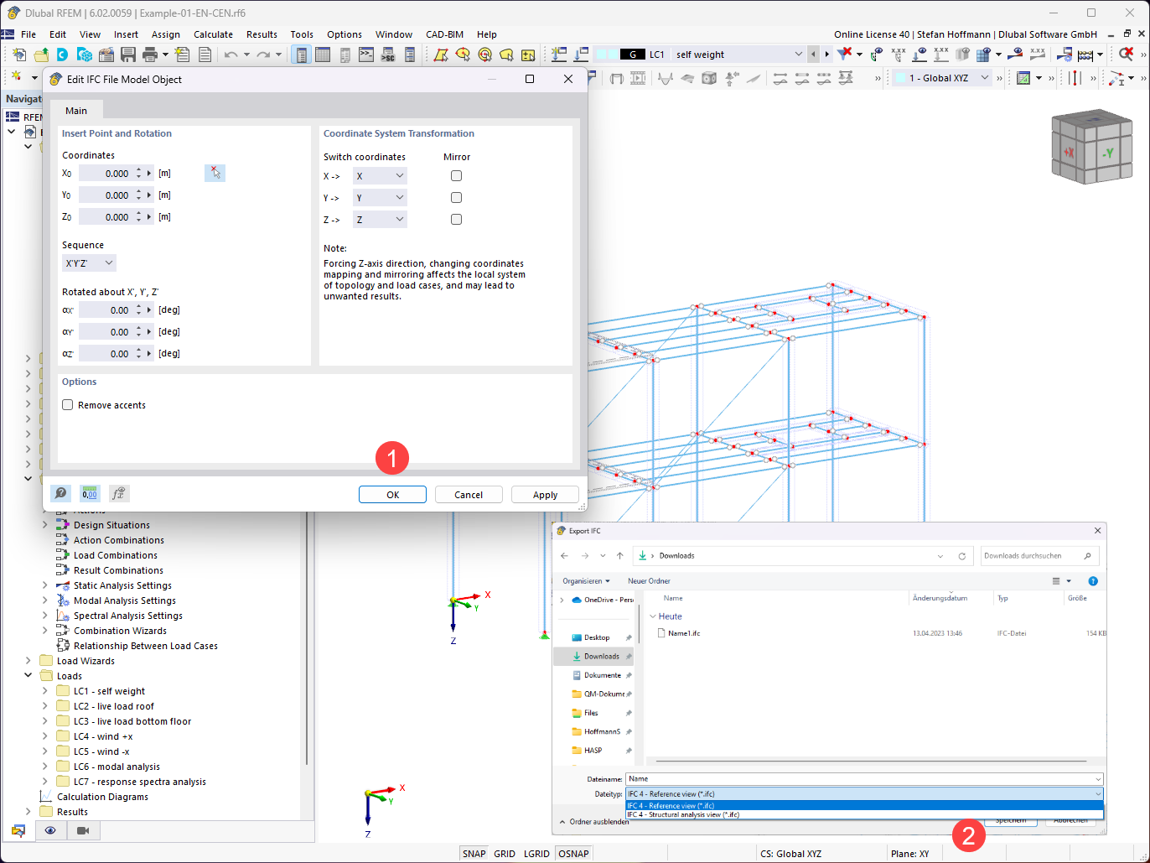Click the question mark help icon in dialog

60,494
